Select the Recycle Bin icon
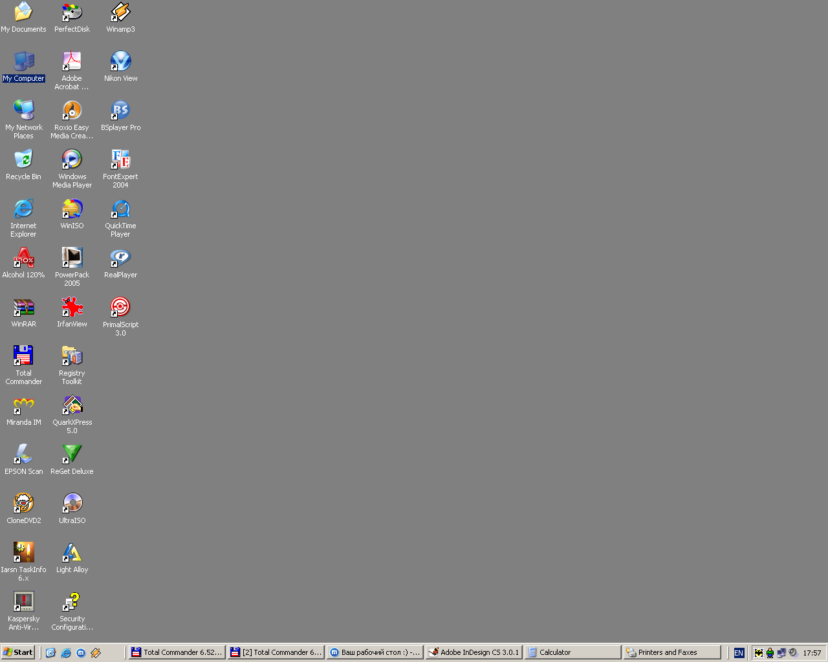The image size is (828, 662). 23,165
